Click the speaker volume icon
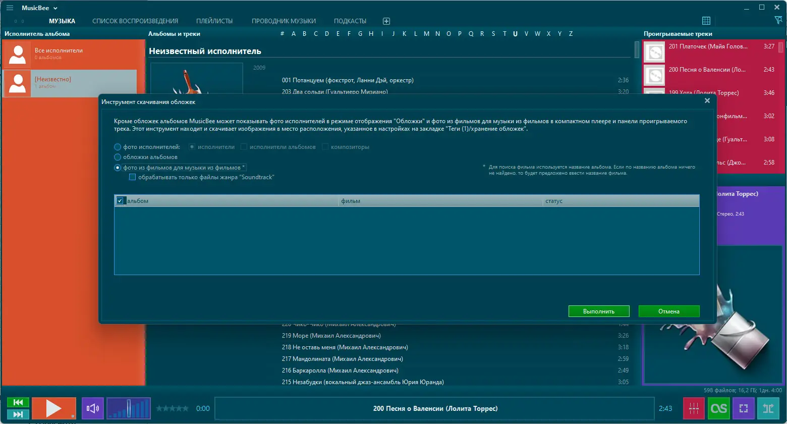Screen dimensions: 787x424 coord(92,408)
